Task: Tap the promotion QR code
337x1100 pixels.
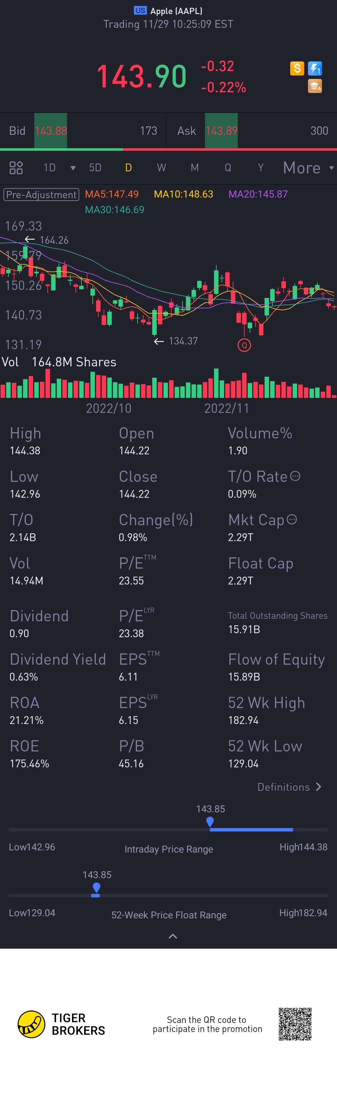Action: [x=295, y=1024]
